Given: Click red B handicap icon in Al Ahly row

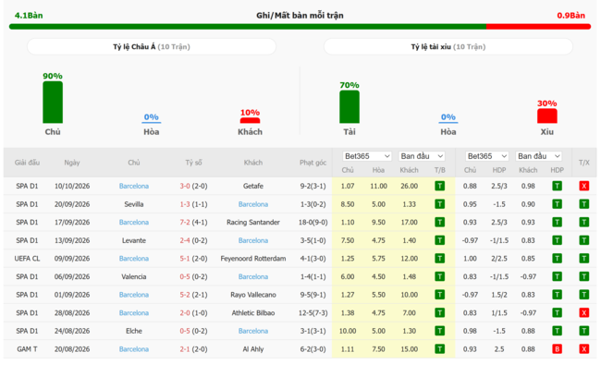Looking at the screenshot, I should (557, 349).
